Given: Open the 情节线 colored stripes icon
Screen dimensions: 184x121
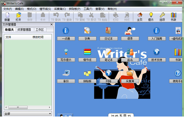Looking at the screenshot, I should (88, 52).
